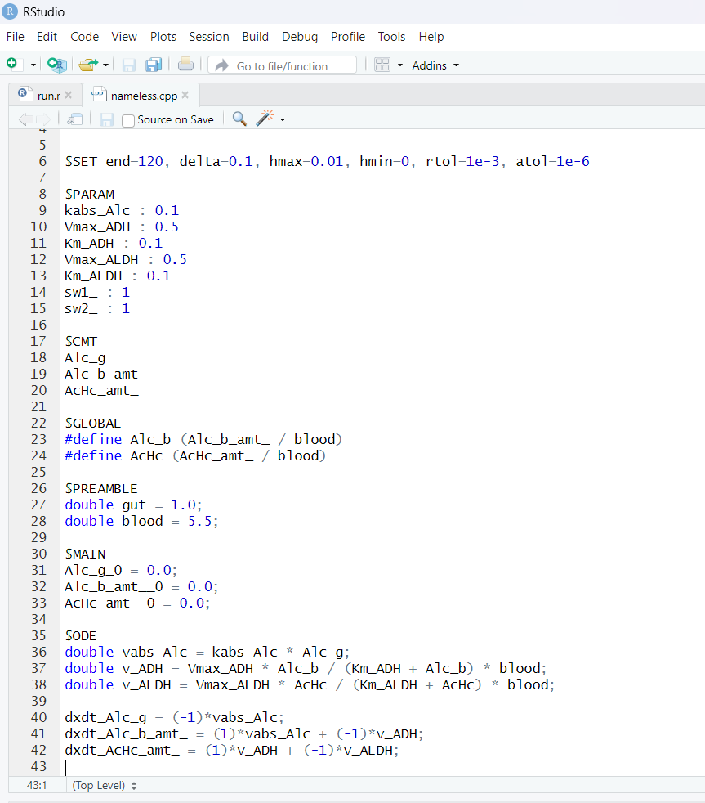Click the New File plus icon

coord(11,64)
